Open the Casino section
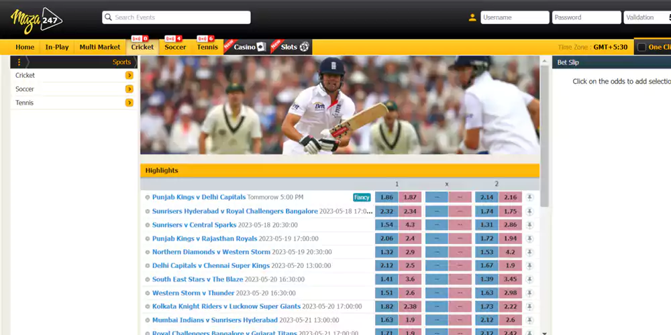 [247, 47]
